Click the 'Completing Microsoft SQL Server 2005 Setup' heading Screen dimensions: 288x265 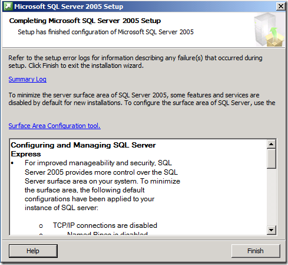(85, 21)
